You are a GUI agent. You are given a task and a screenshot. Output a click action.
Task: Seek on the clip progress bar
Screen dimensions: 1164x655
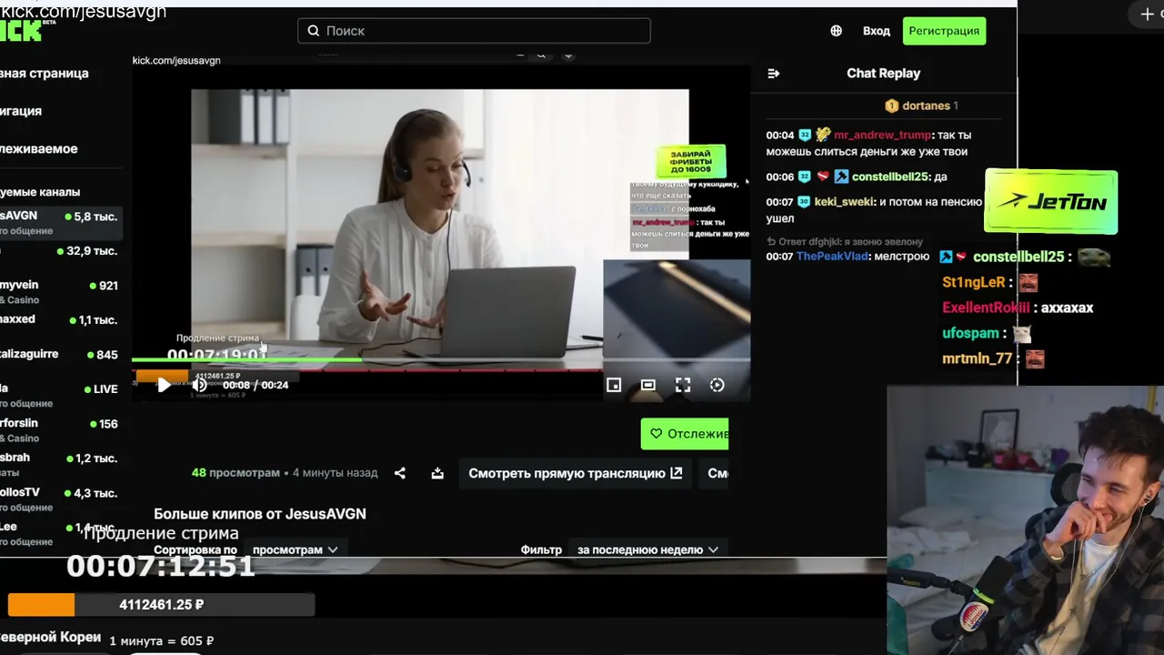pyautogui.click(x=441, y=360)
